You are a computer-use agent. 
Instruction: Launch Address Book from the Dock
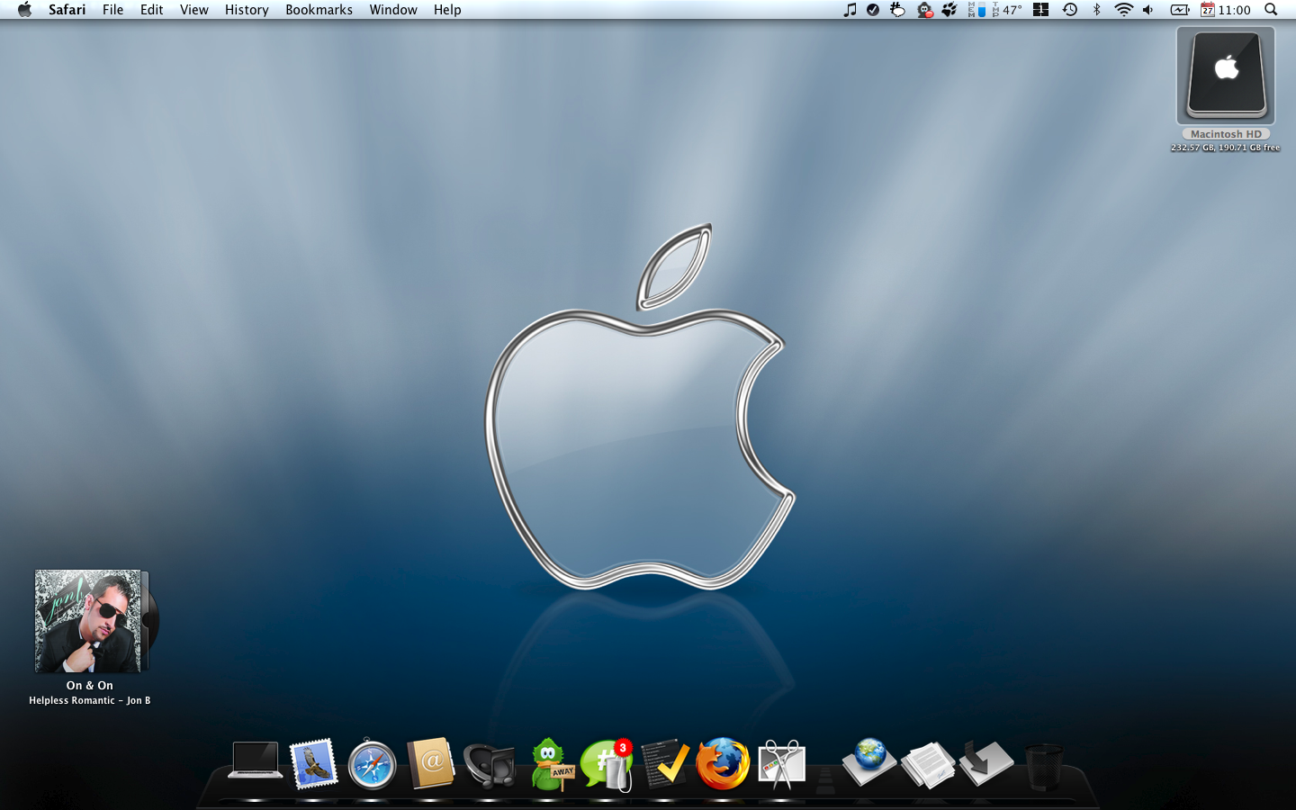point(430,763)
